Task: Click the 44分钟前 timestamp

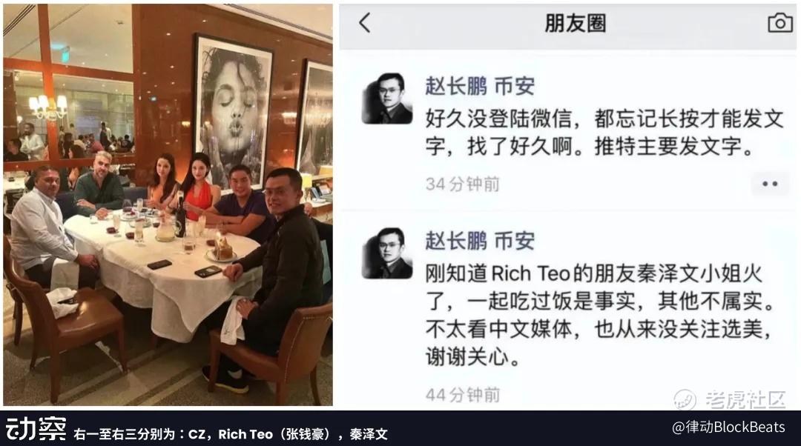Action: (462, 394)
